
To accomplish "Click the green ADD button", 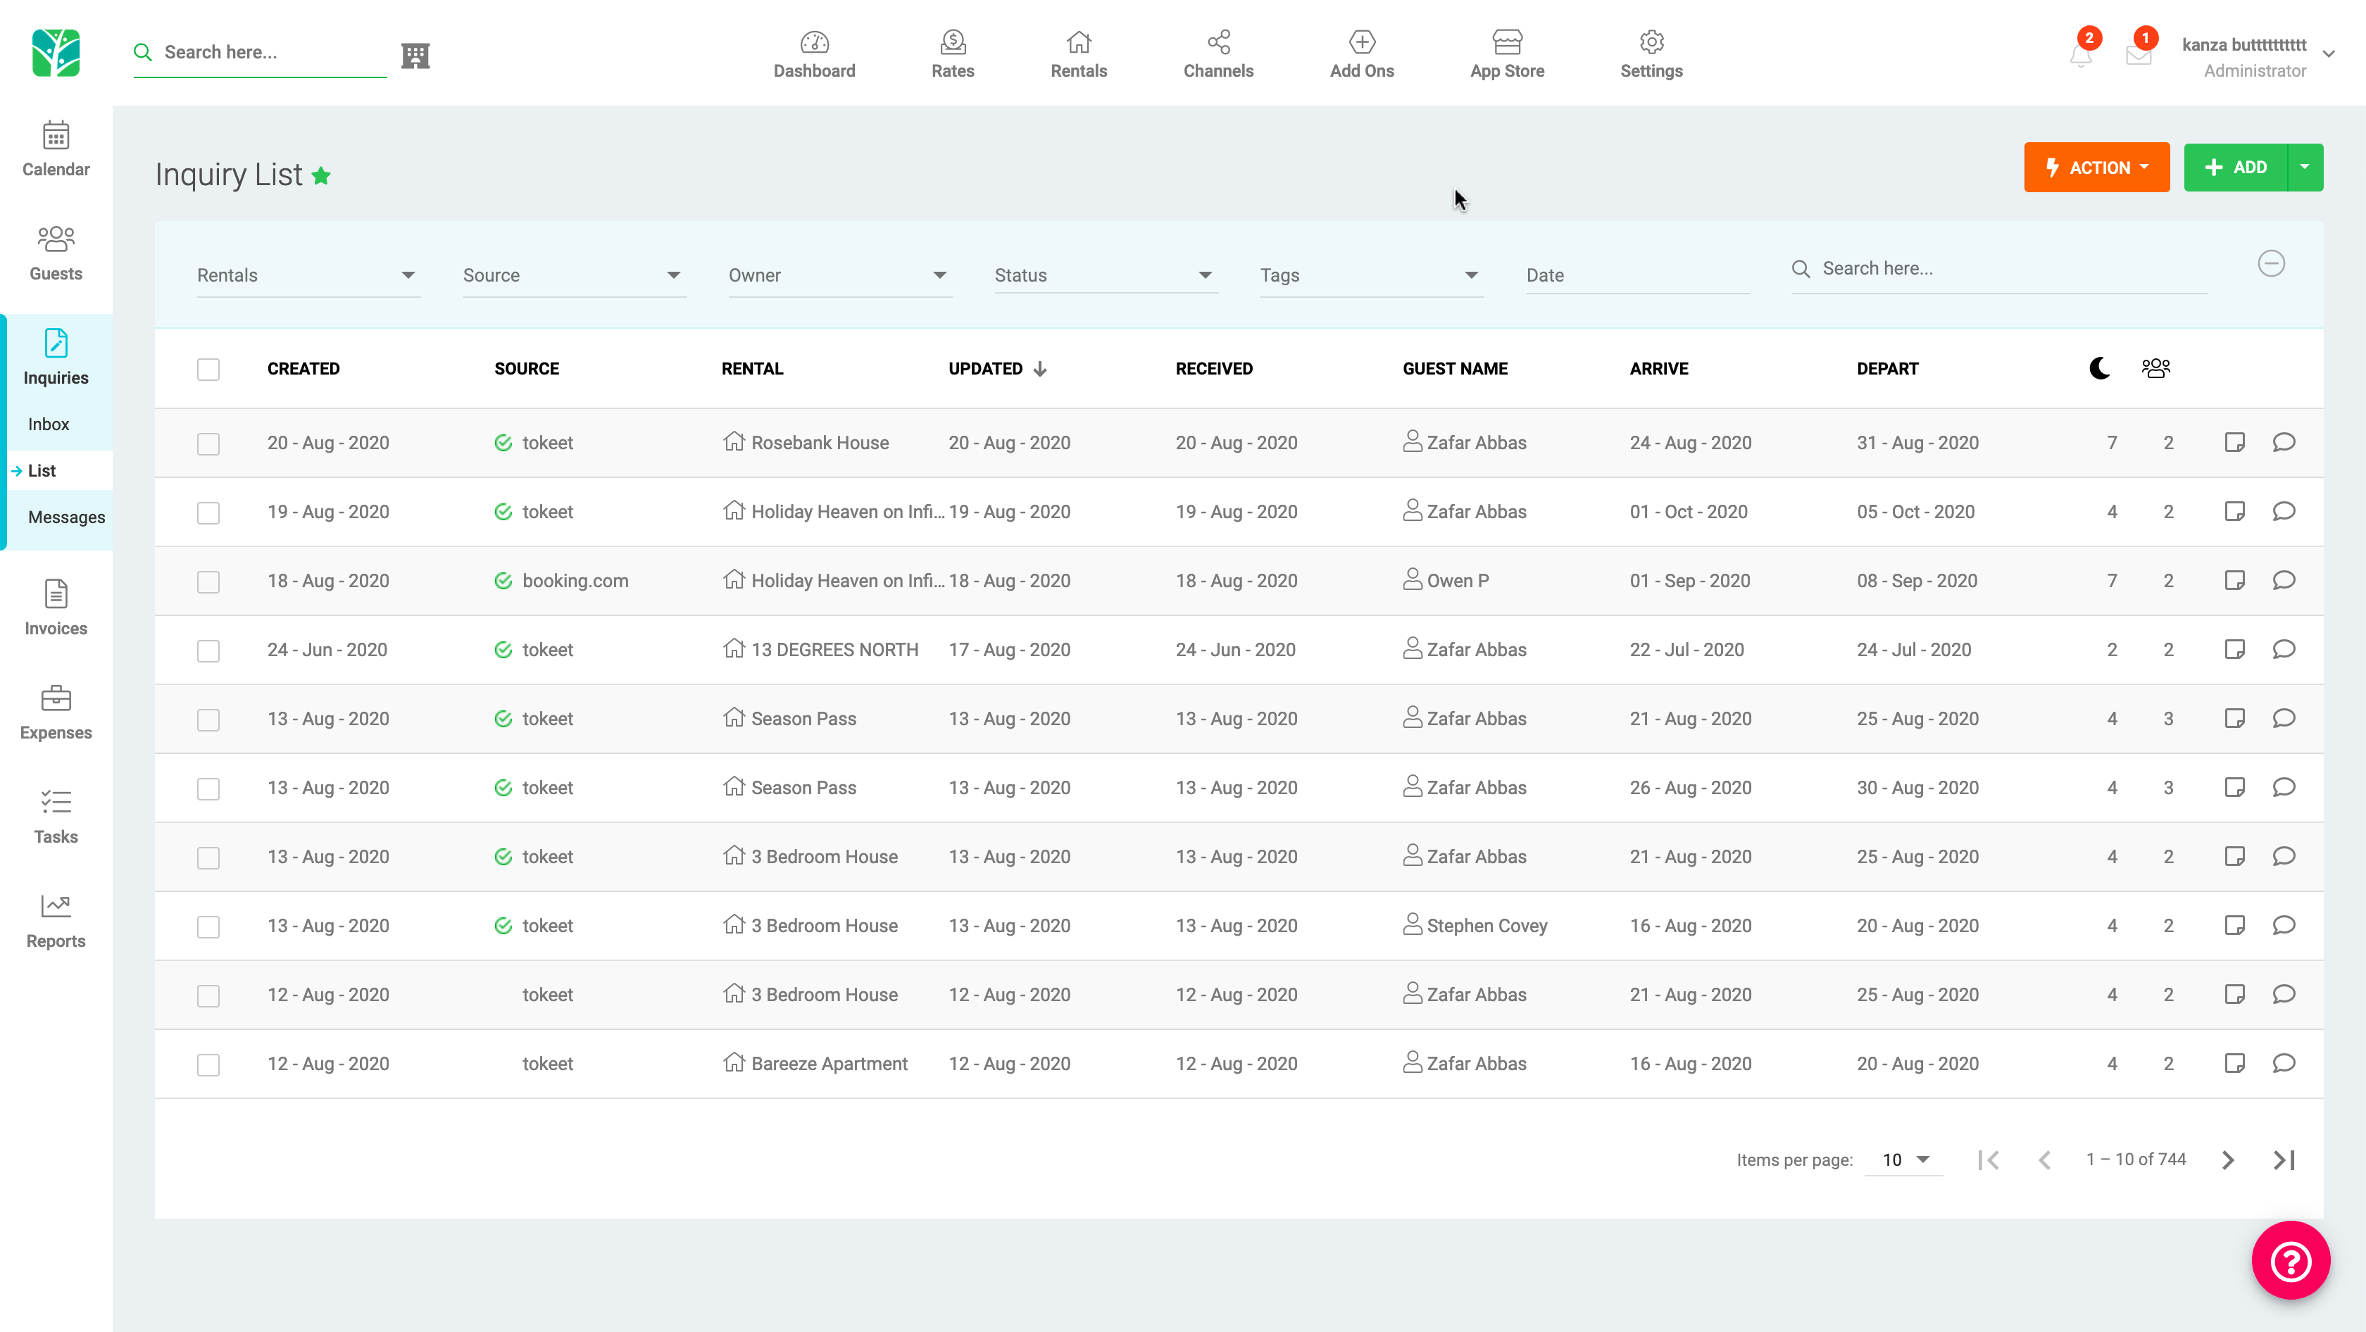I will coord(2236,167).
